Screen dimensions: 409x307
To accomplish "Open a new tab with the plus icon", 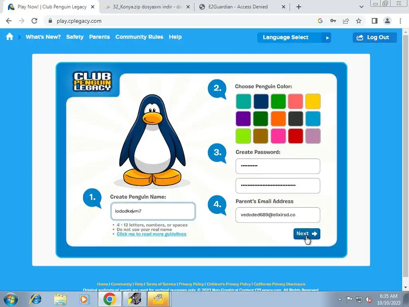I will coord(299,7).
